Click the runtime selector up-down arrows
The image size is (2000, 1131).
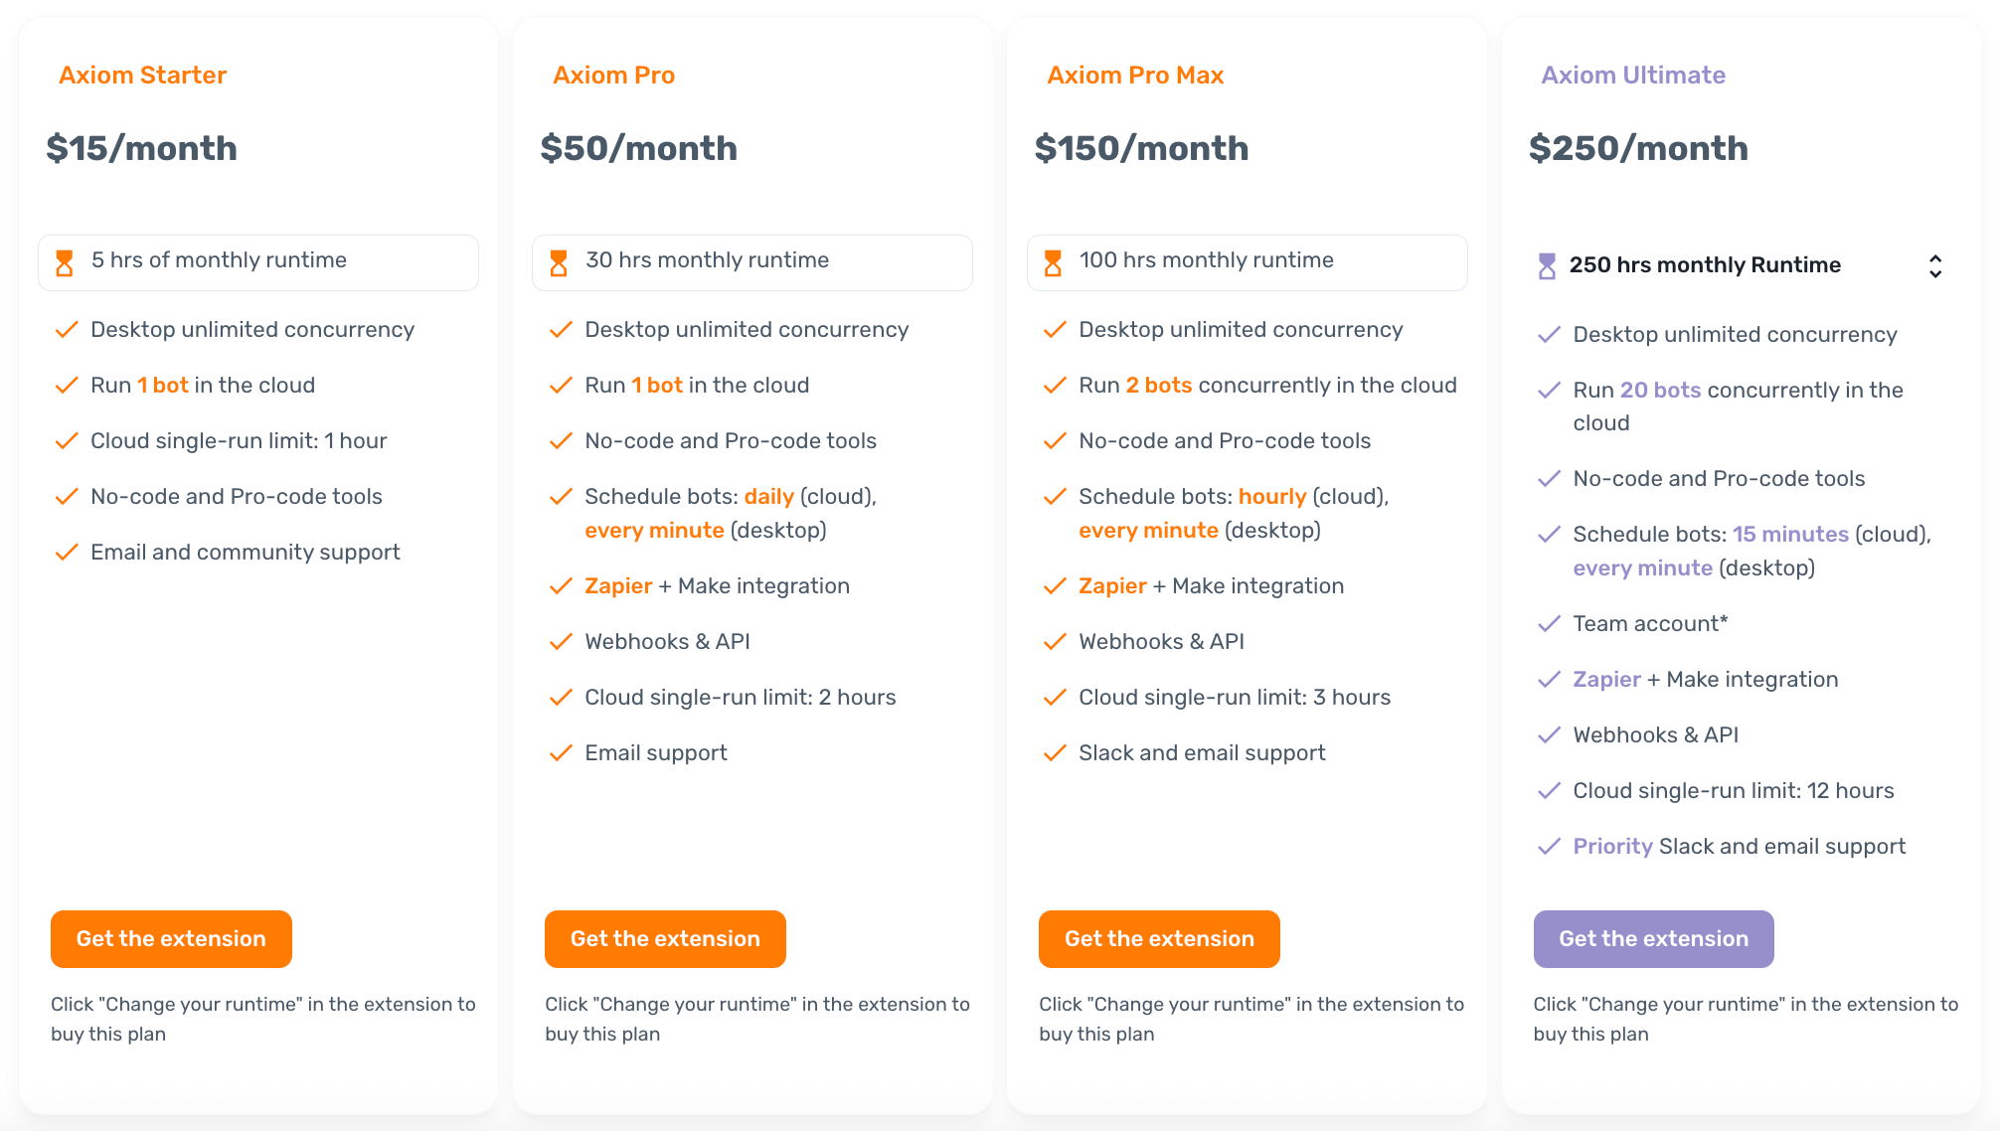point(1934,266)
